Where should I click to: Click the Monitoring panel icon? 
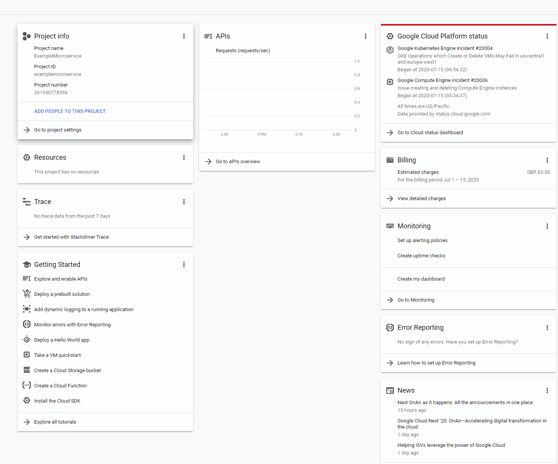coord(390,226)
